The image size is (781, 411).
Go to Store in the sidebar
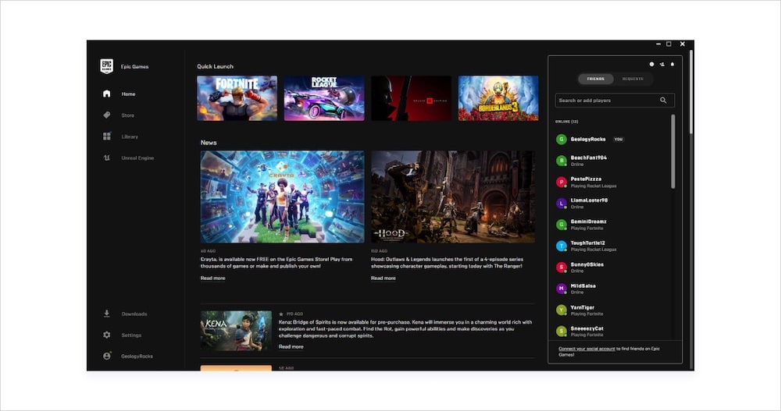coord(128,115)
